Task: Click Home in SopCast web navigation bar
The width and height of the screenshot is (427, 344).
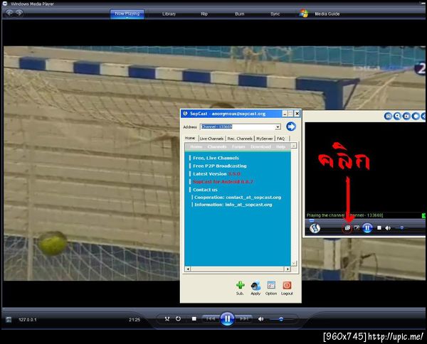Action: click(196, 147)
